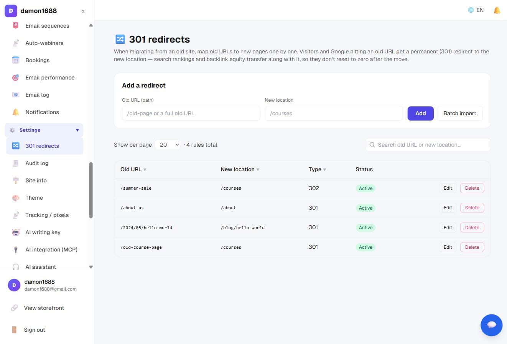
Task: Click the globe language icon
Action: [x=471, y=10]
